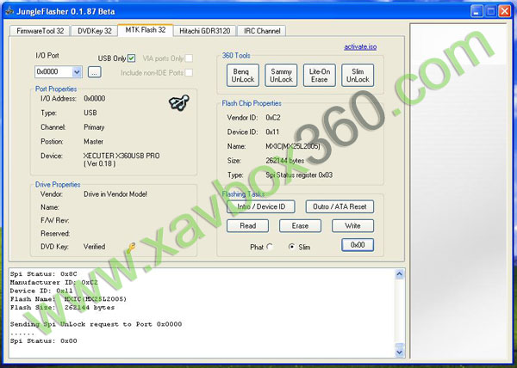This screenshot has height=368, width=517.
Task: Open the Hitachi GDR3120 tab
Action: tap(205, 31)
